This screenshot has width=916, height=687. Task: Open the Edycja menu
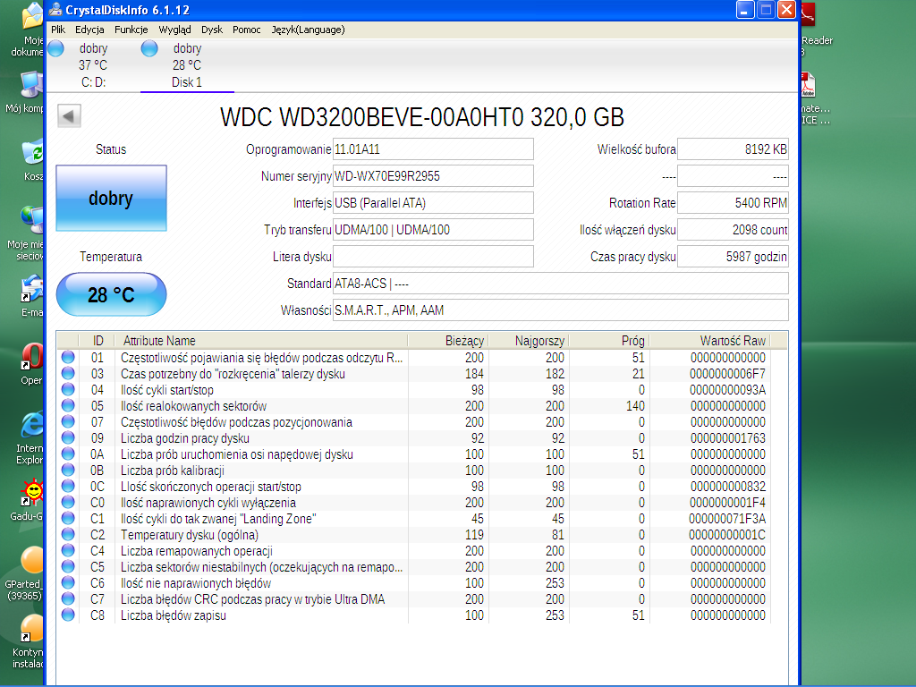click(x=89, y=30)
